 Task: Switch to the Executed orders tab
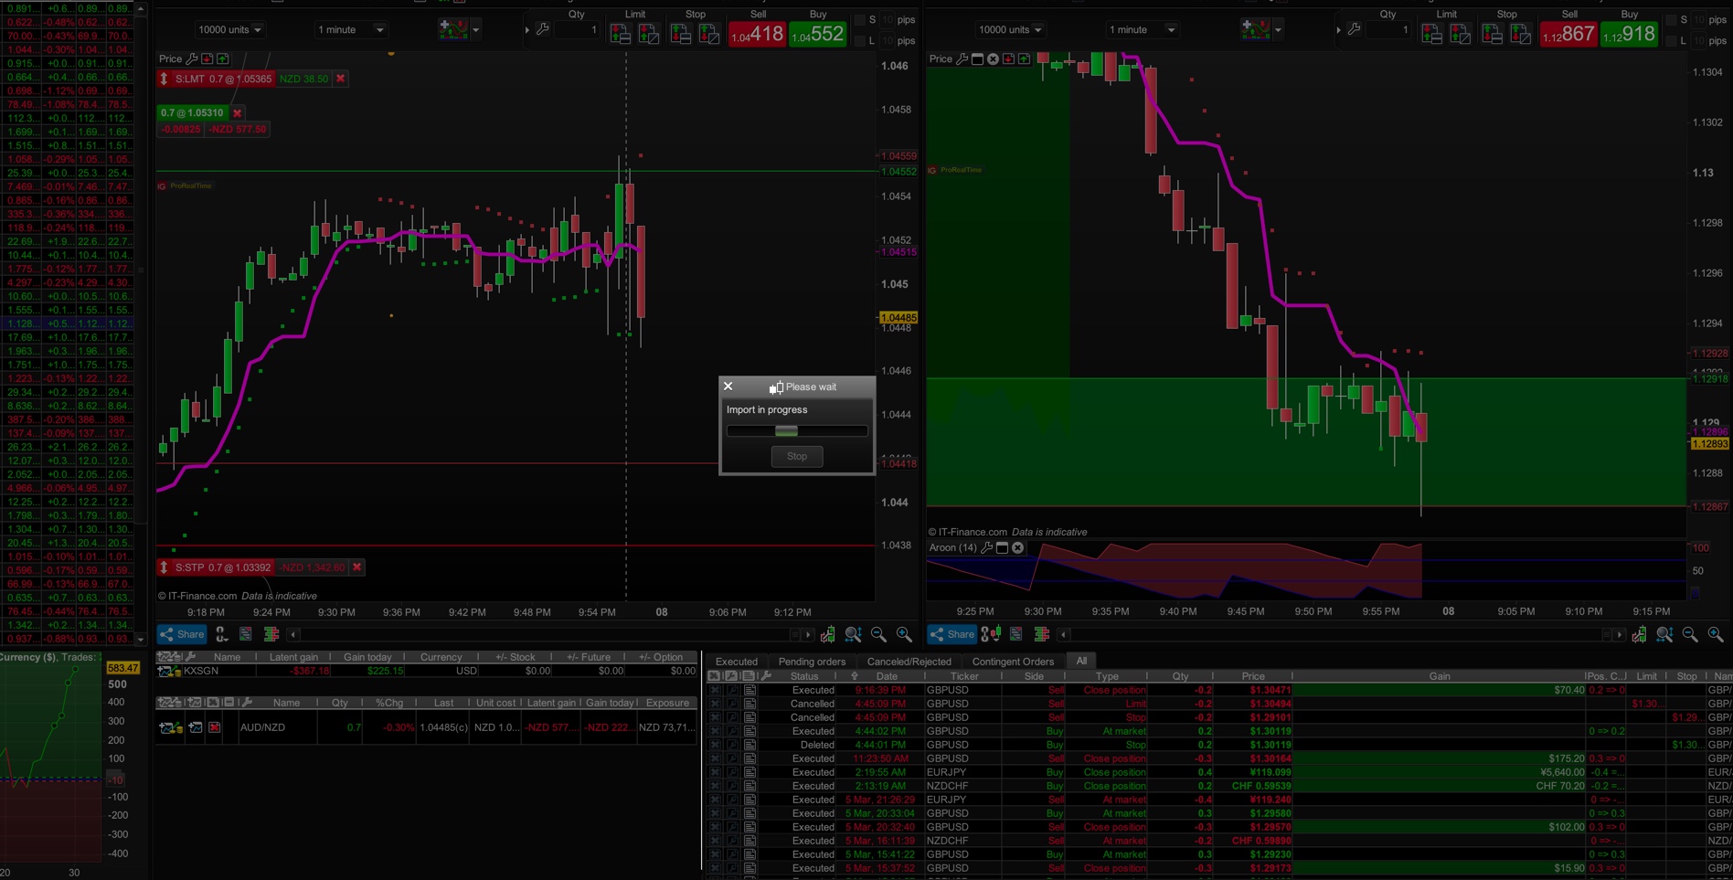[x=737, y=662]
